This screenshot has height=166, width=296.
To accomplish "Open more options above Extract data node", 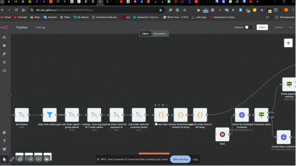I will [x=166, y=105].
